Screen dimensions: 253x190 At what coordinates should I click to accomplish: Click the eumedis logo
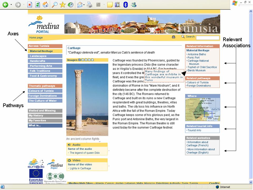tap(36, 164)
